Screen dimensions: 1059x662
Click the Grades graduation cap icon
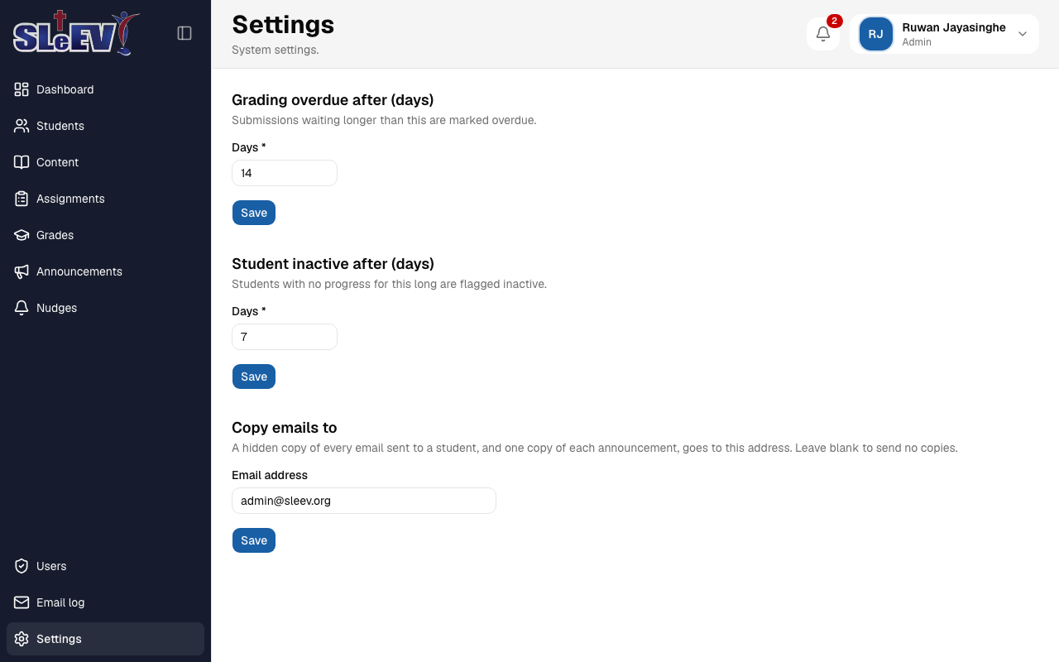tap(22, 235)
